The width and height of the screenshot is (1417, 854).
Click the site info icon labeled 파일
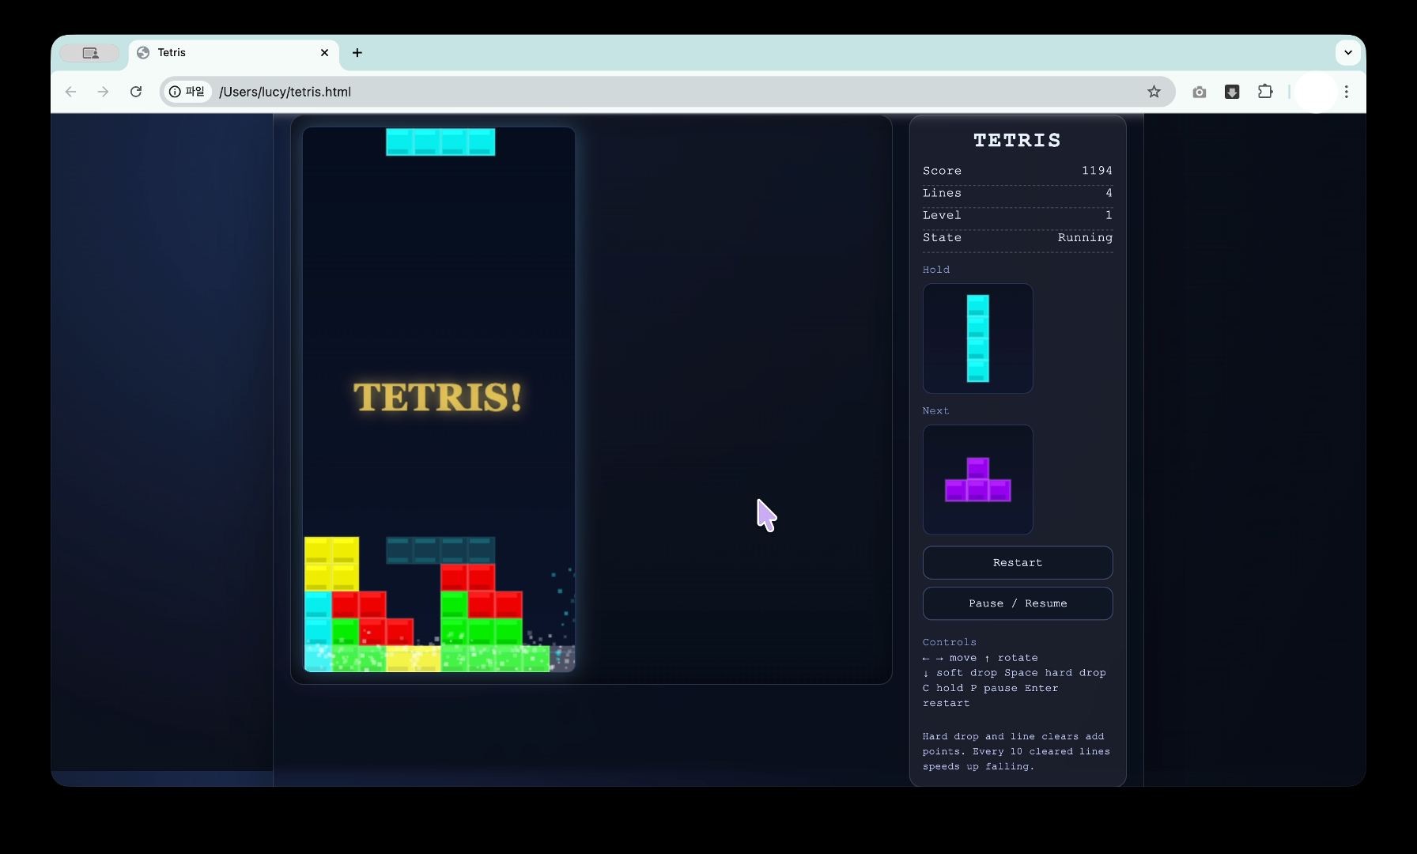(187, 92)
